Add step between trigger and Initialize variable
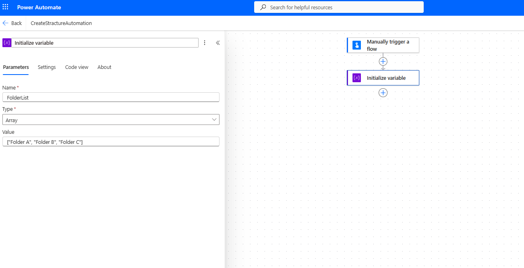Image resolution: width=524 pixels, height=268 pixels. click(383, 61)
